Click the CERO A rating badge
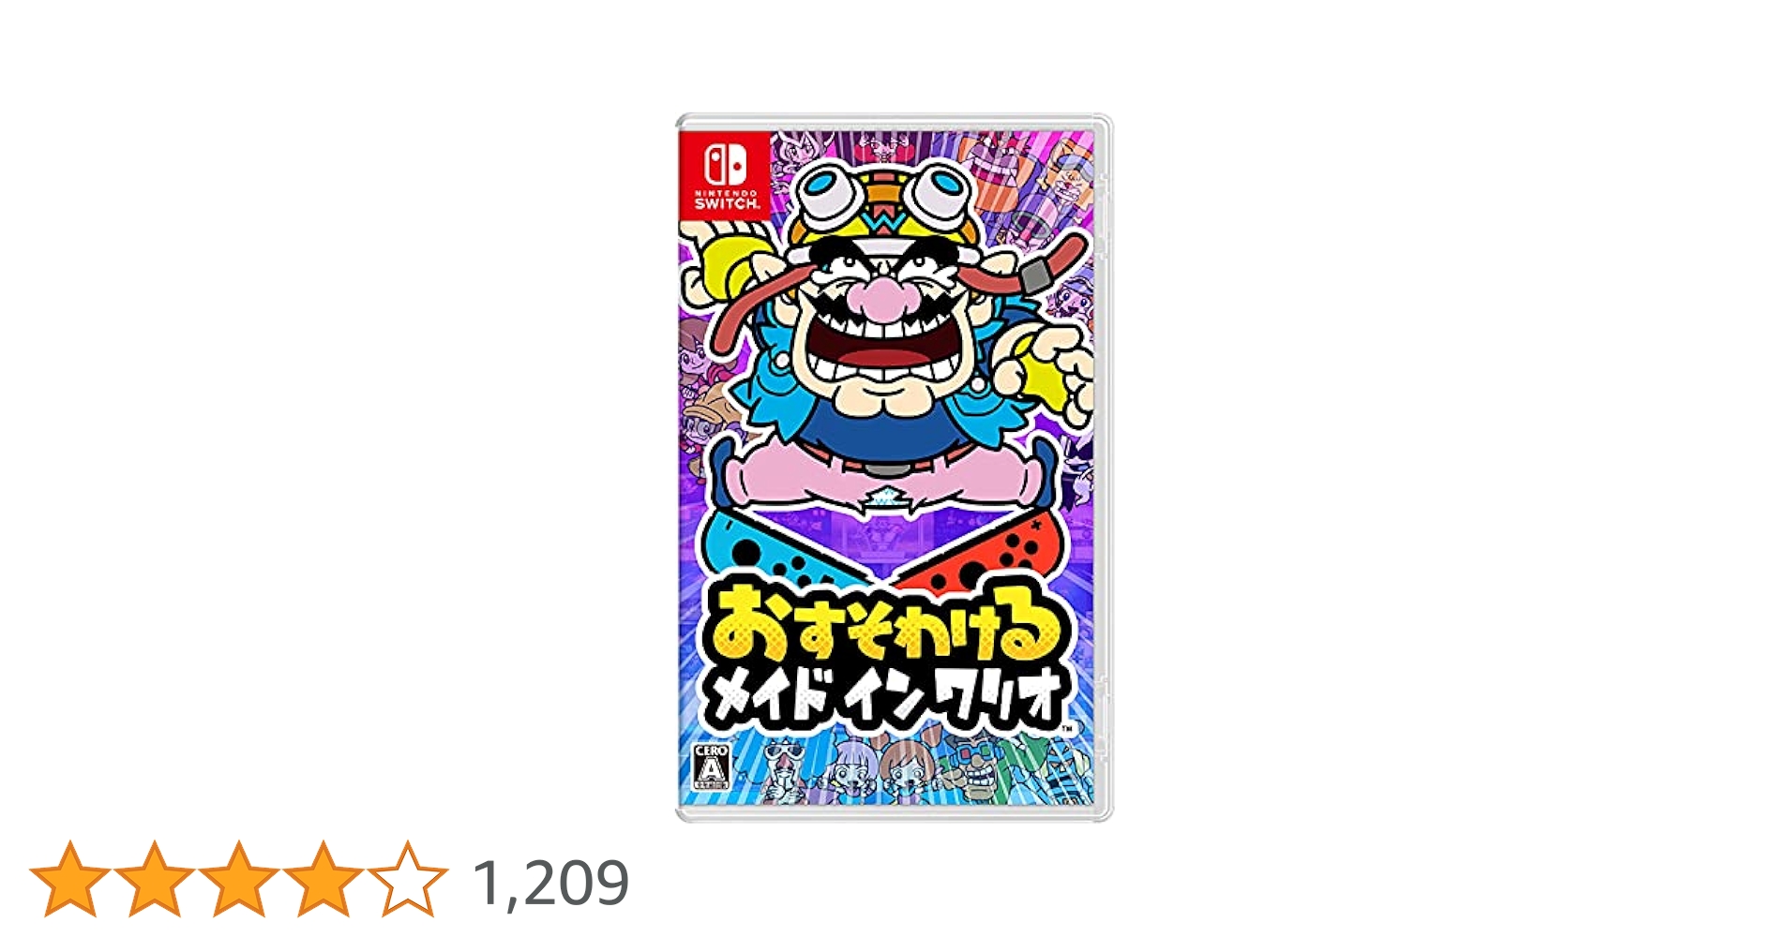 tap(711, 766)
